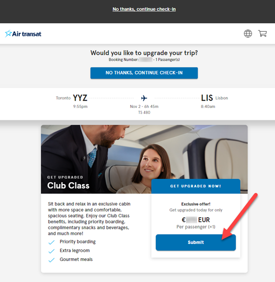
Task: Click the blue No Thanks, Continue Check-In button
Action: click(144, 73)
